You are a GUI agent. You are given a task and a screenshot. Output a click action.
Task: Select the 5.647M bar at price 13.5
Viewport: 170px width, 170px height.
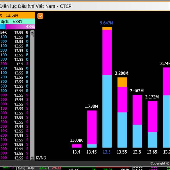(x=107, y=87)
